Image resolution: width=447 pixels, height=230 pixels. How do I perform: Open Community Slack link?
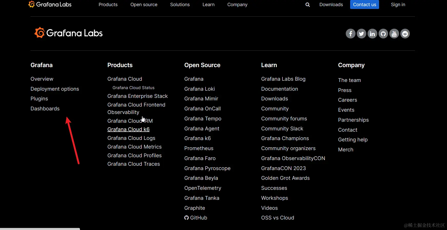tap(282, 129)
